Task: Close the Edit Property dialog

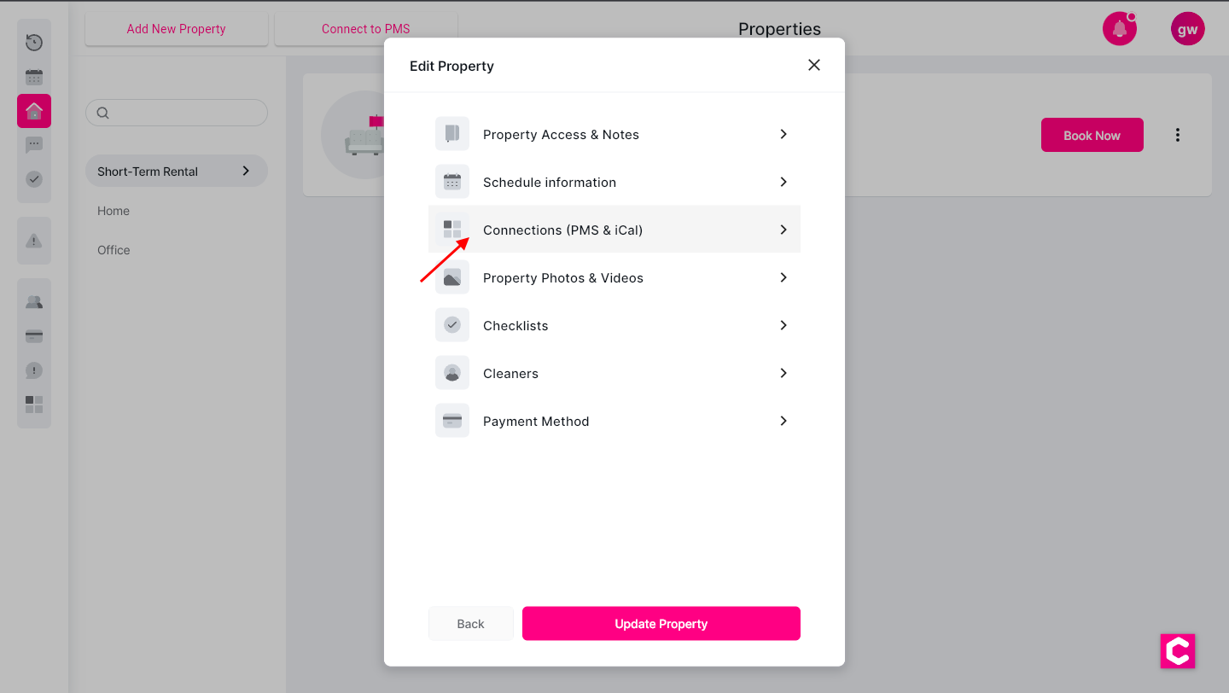Action: [x=814, y=66]
